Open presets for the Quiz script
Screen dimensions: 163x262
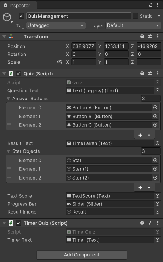click(150, 73)
